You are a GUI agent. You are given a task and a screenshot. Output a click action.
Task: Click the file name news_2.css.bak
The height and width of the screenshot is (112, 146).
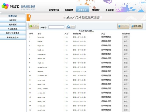pyautogui.click(x=43, y=89)
